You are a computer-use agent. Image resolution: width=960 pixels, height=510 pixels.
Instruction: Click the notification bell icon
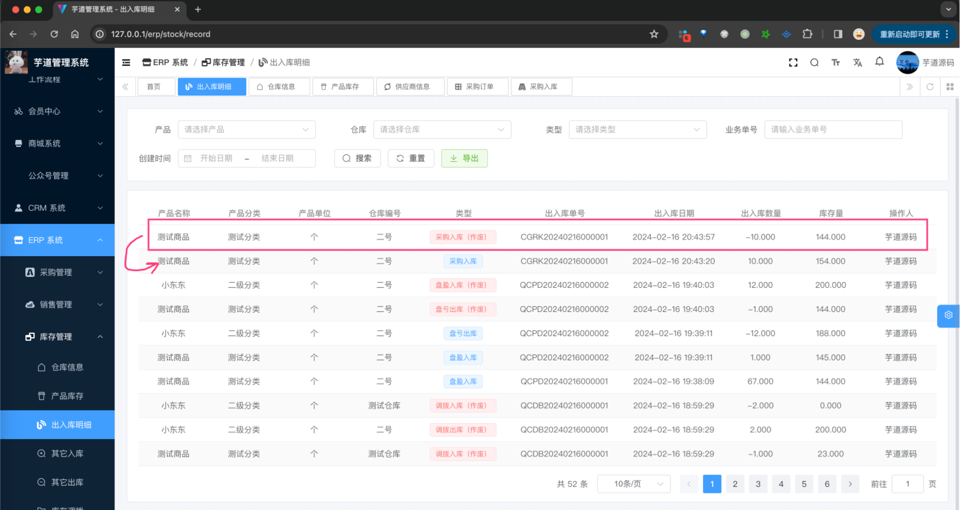[x=879, y=62]
